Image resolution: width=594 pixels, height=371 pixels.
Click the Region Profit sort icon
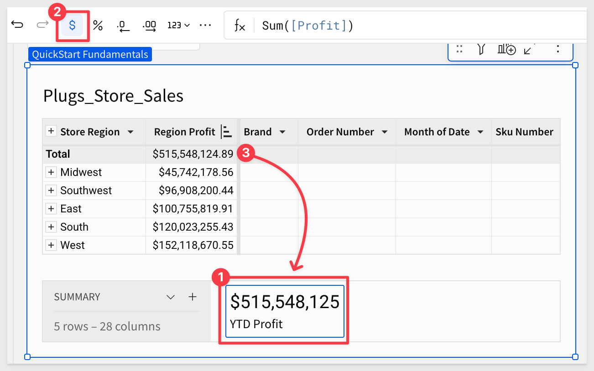pos(226,132)
